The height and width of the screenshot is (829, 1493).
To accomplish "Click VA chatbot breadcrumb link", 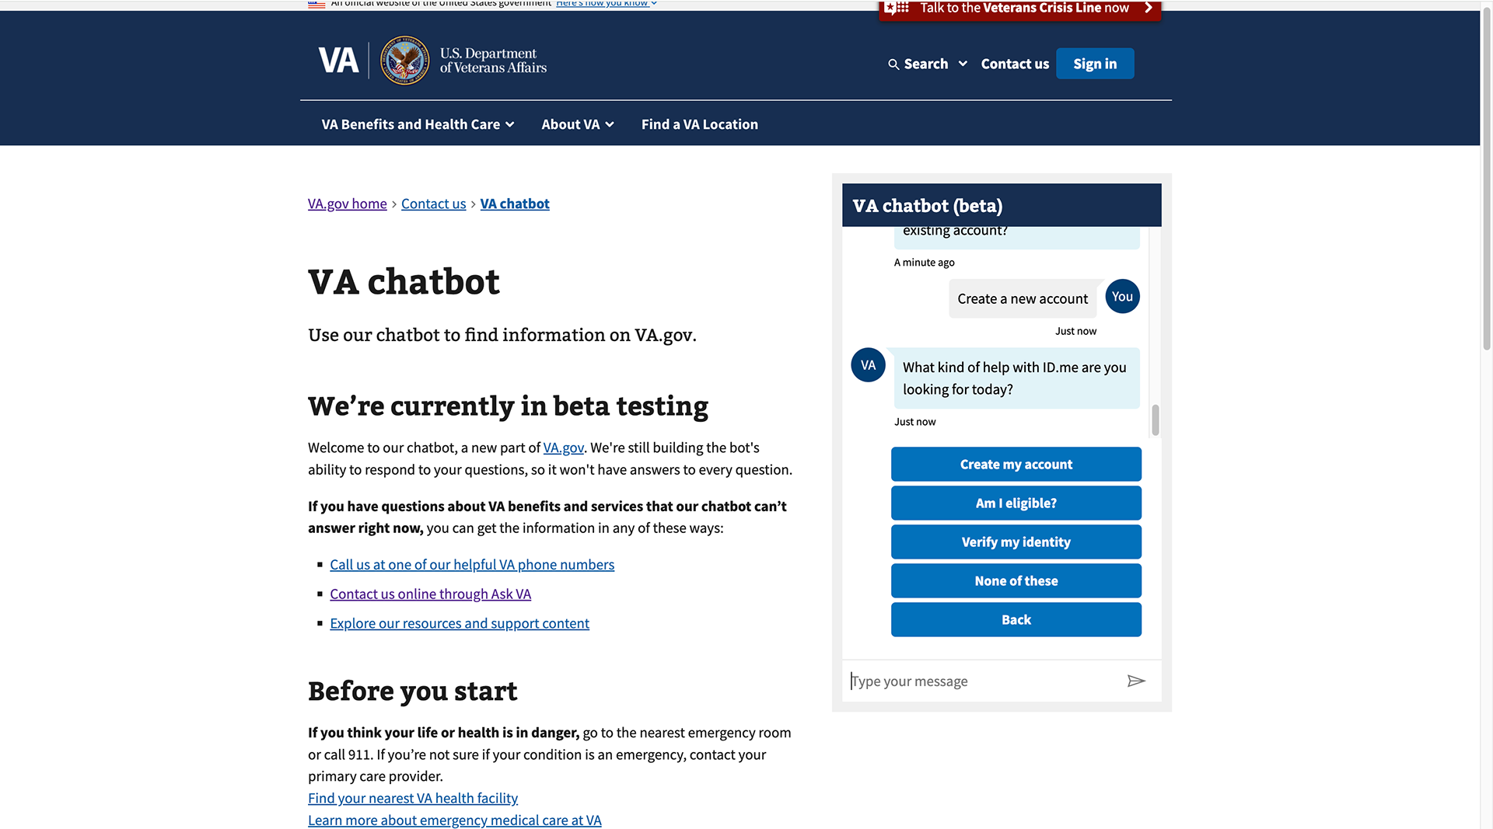I will click(515, 204).
